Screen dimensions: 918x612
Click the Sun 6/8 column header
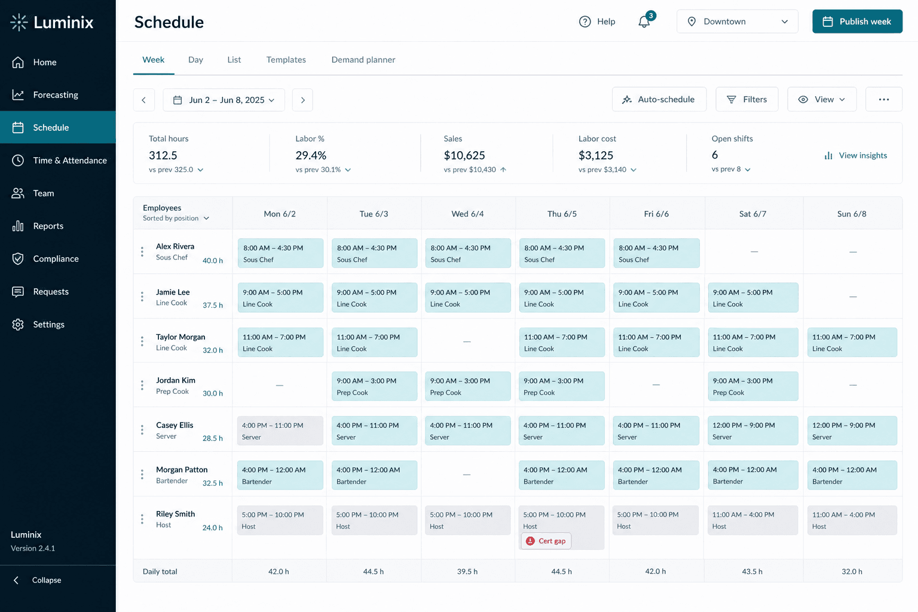click(x=852, y=214)
